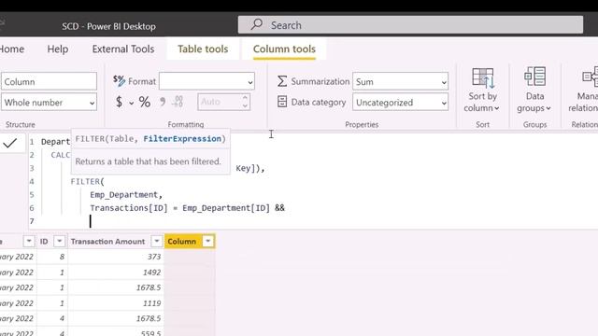This screenshot has width=598, height=336.
Task: Open the ID column filter dropdown
Action: point(59,241)
